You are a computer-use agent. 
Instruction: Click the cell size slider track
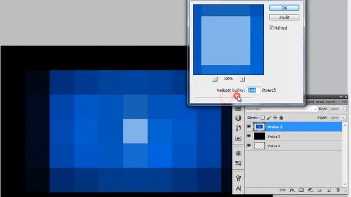point(224,97)
